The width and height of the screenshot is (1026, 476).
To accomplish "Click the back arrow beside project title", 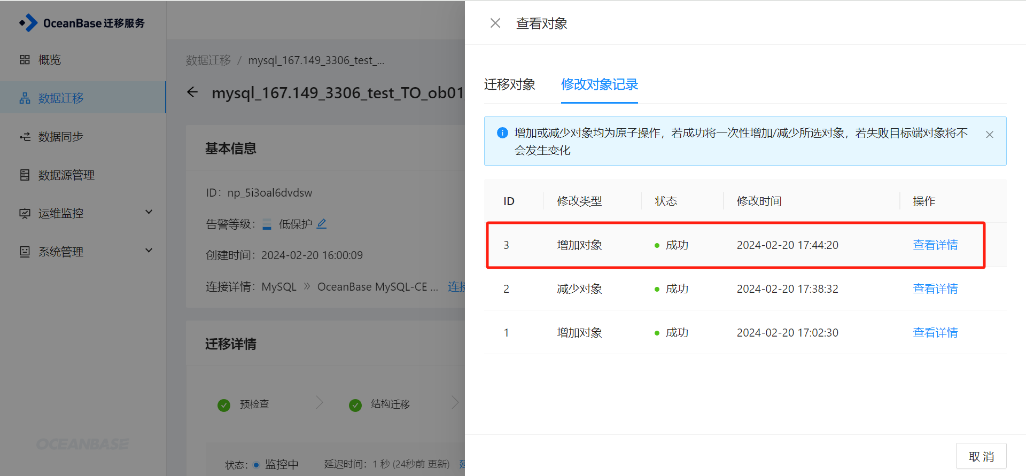I will coord(192,92).
